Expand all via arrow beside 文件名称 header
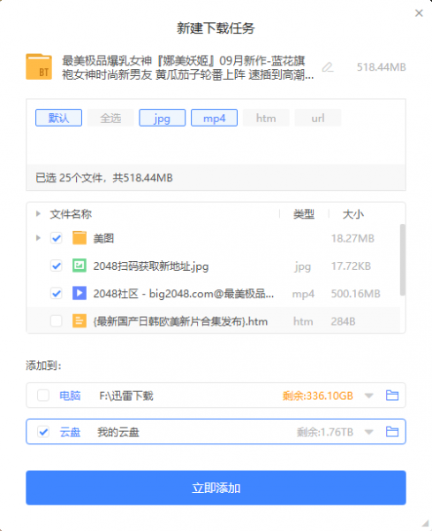 (38, 213)
